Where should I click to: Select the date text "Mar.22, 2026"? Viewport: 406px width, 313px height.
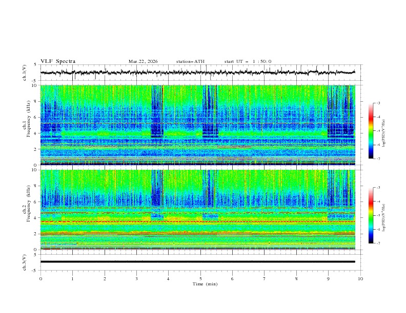pyautogui.click(x=143, y=61)
